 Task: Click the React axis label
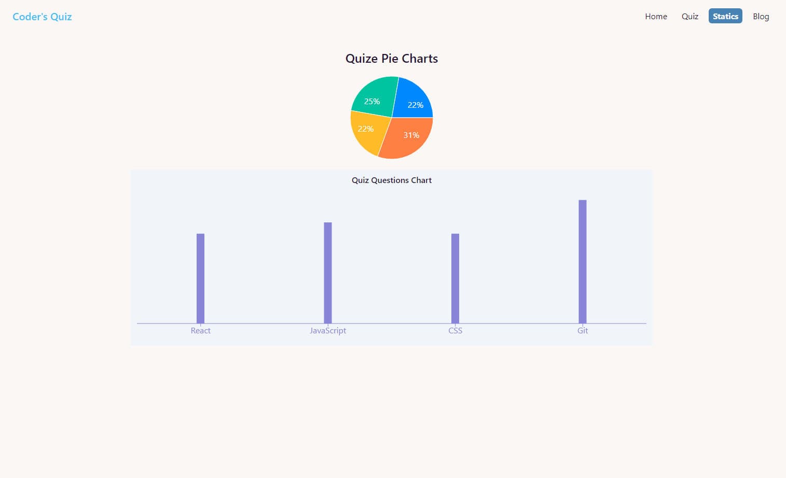[x=200, y=331]
